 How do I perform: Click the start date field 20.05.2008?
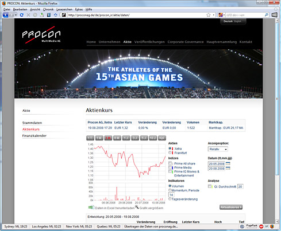217,164
